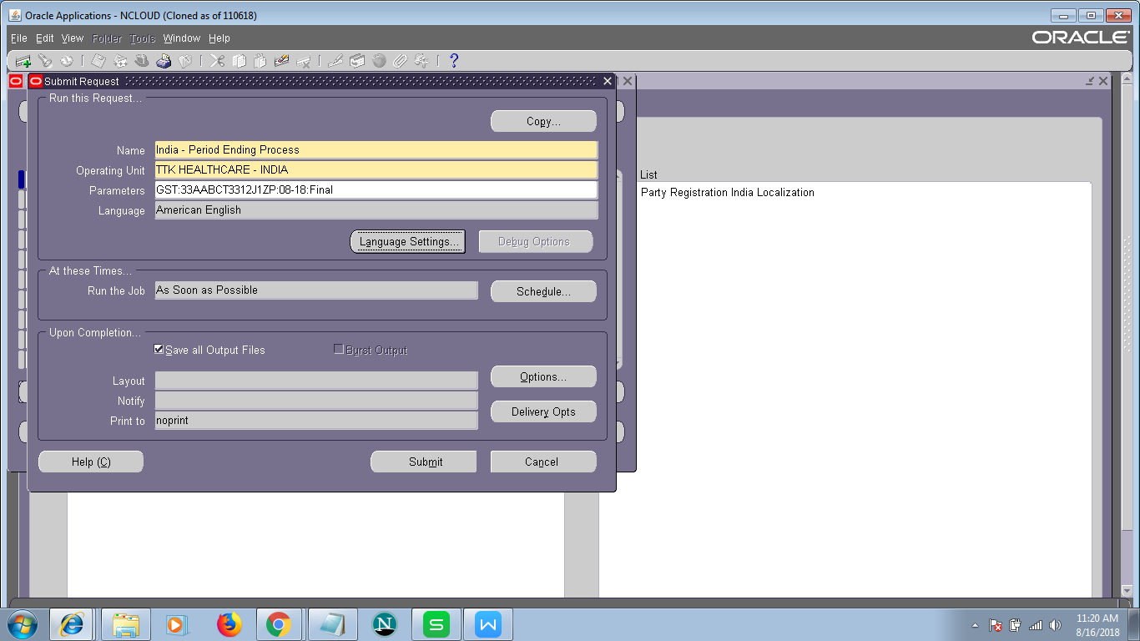Viewport: 1140px width, 641px height.
Task: Click the Find flashlight toolbar icon
Action: tap(45, 61)
